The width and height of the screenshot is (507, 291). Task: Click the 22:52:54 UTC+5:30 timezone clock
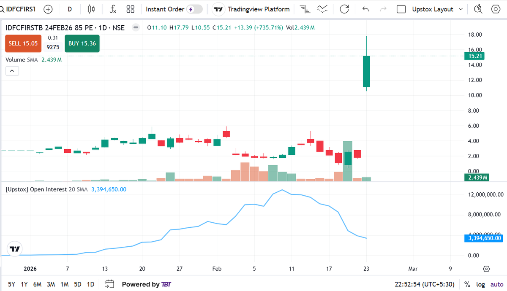pyautogui.click(x=425, y=284)
